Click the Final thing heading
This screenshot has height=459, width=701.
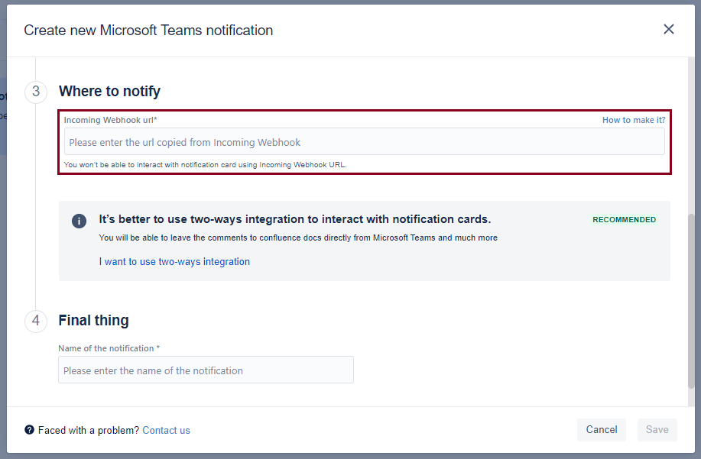pos(93,321)
